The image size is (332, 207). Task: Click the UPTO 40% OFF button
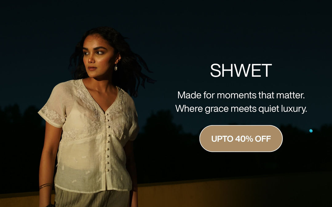click(x=241, y=139)
